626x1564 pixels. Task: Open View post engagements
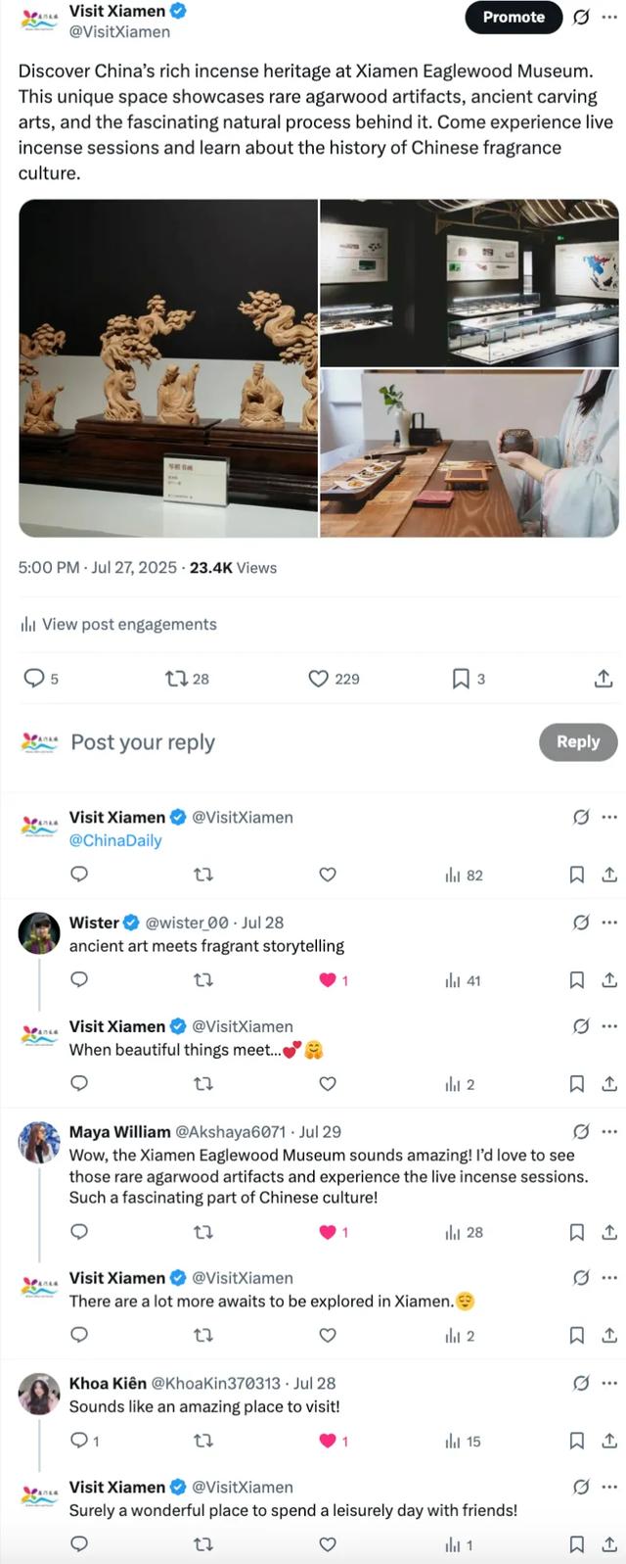[118, 624]
